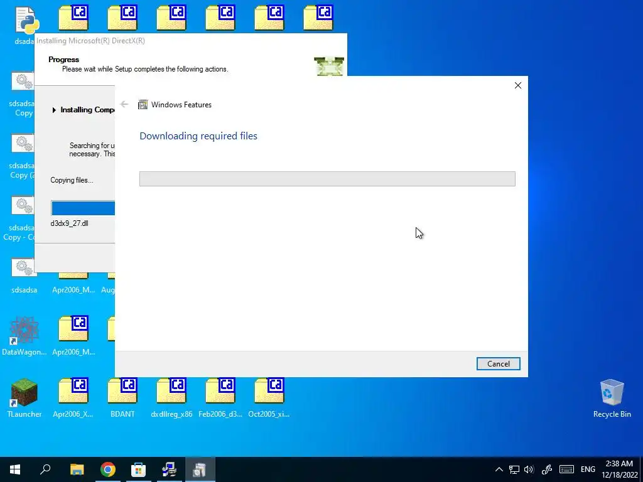Click the DirectX setup logo image
Viewport: 643px width, 482px height.
(x=329, y=66)
